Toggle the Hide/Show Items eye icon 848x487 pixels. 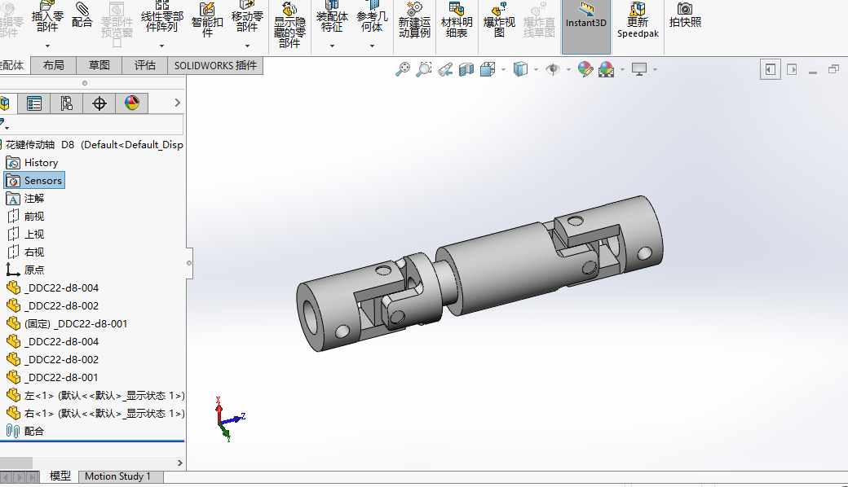tap(553, 69)
